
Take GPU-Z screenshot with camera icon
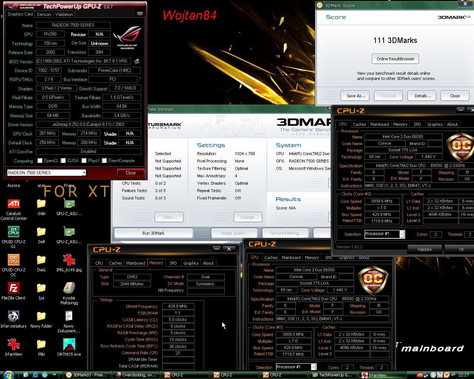click(x=140, y=14)
